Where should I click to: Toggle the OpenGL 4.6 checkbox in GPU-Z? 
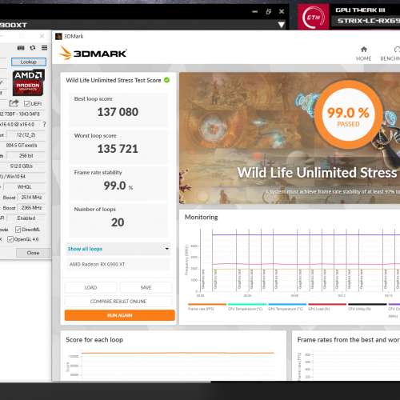coord(10,239)
